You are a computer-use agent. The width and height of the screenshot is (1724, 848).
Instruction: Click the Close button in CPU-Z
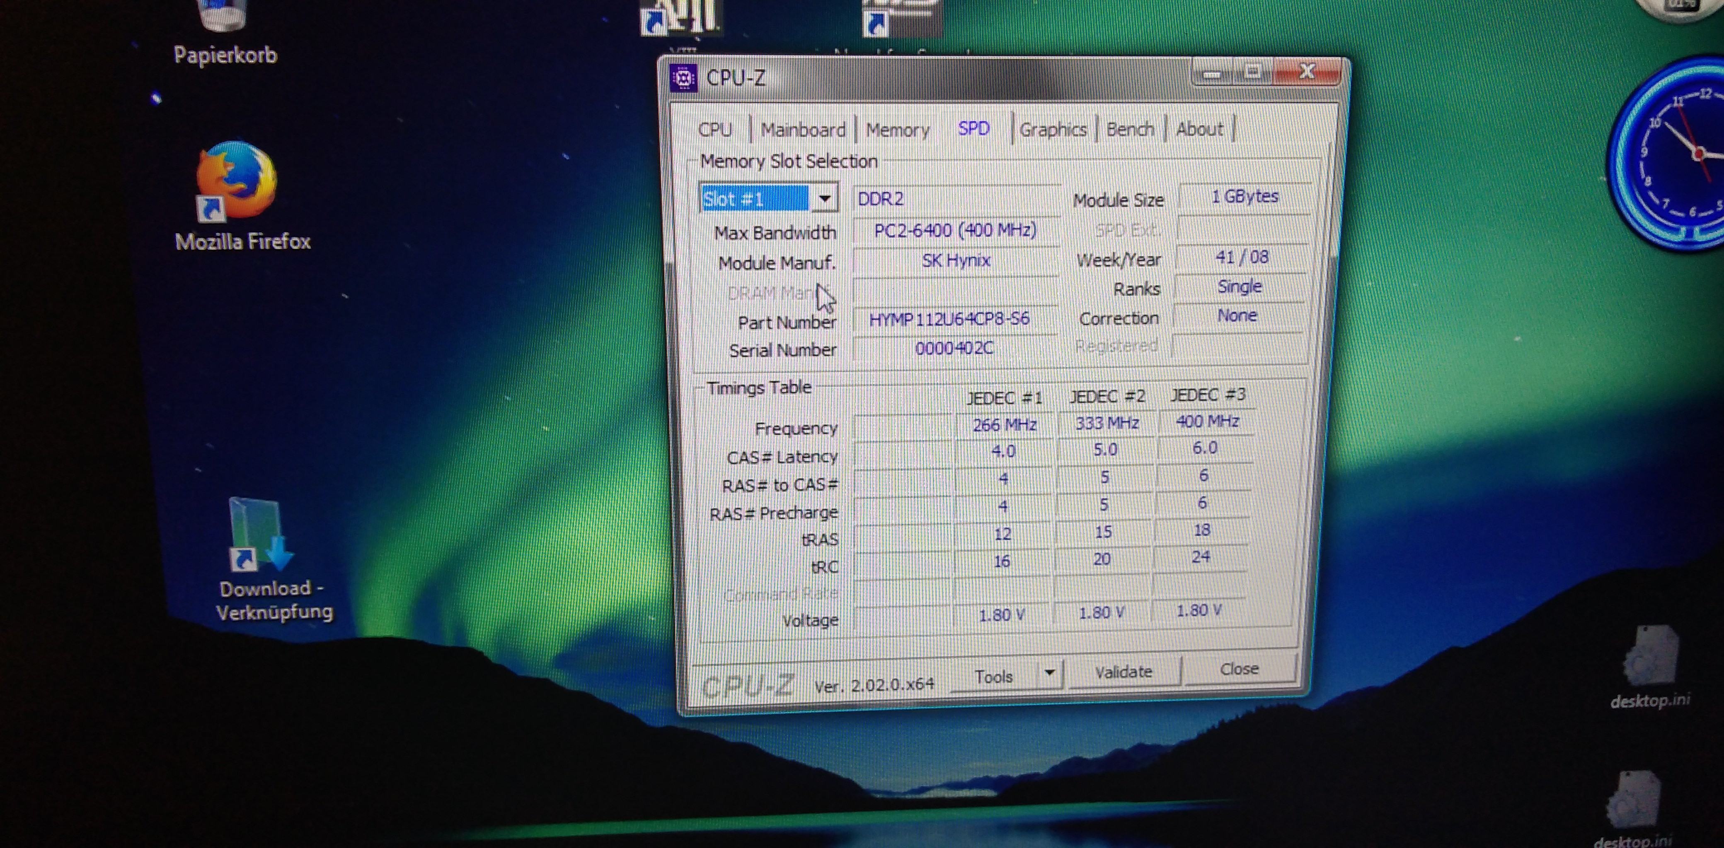(x=1239, y=668)
